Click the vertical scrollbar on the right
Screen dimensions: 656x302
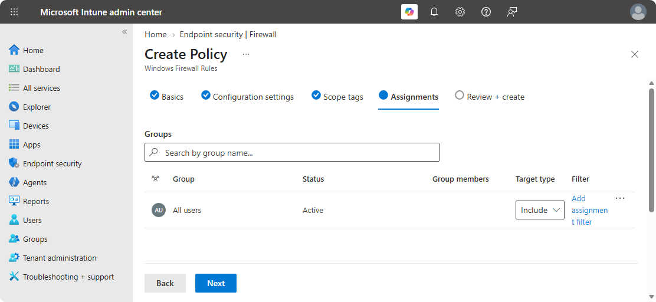pos(651,149)
